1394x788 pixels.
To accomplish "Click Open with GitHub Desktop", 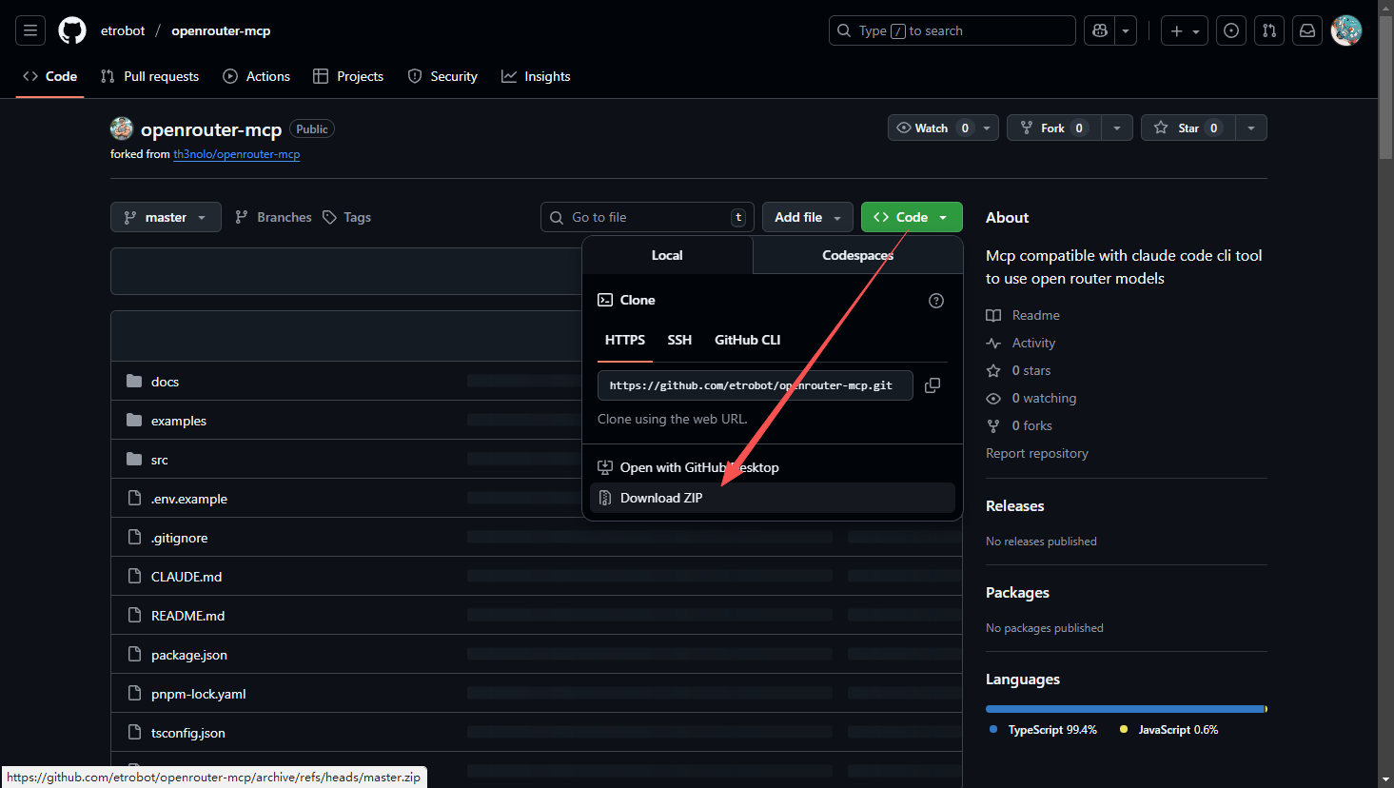I will click(773, 467).
